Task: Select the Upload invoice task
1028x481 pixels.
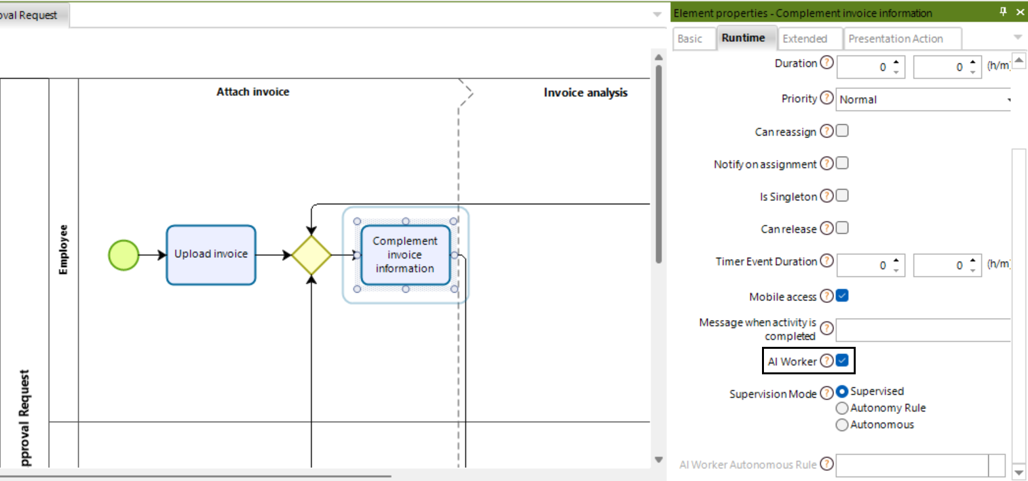Action: coord(211,255)
